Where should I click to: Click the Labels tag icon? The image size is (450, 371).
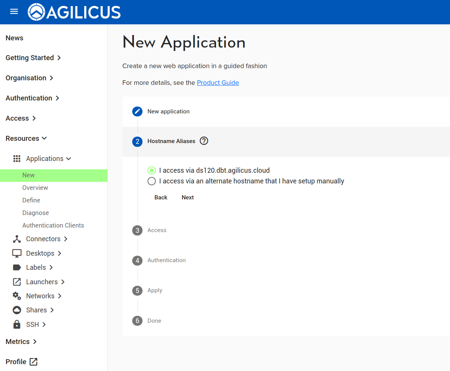tap(17, 268)
